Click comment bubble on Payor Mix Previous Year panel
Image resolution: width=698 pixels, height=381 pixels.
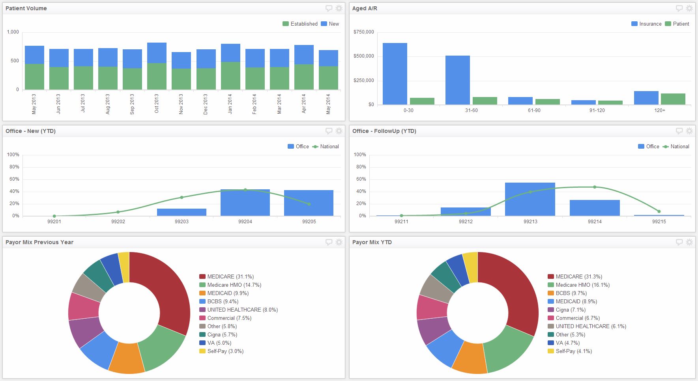(x=328, y=242)
